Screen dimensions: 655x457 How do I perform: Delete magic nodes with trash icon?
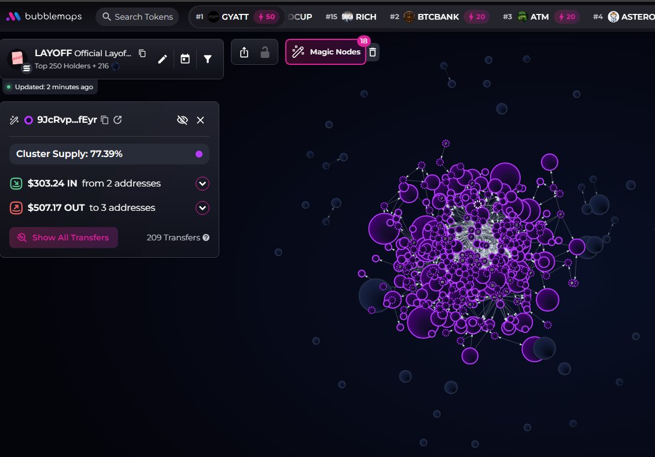[x=373, y=52]
